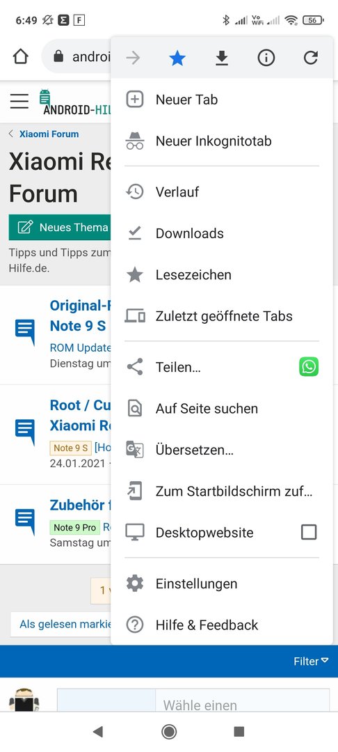Image resolution: width=338 pixels, height=752 pixels.
Task: Tap the browser home icon
Action: tap(20, 57)
